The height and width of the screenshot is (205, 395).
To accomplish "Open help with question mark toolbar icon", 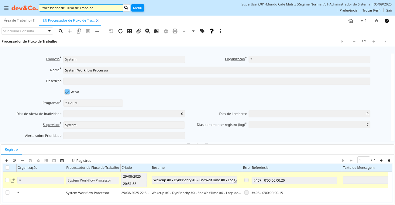I will pyautogui.click(x=212, y=31).
